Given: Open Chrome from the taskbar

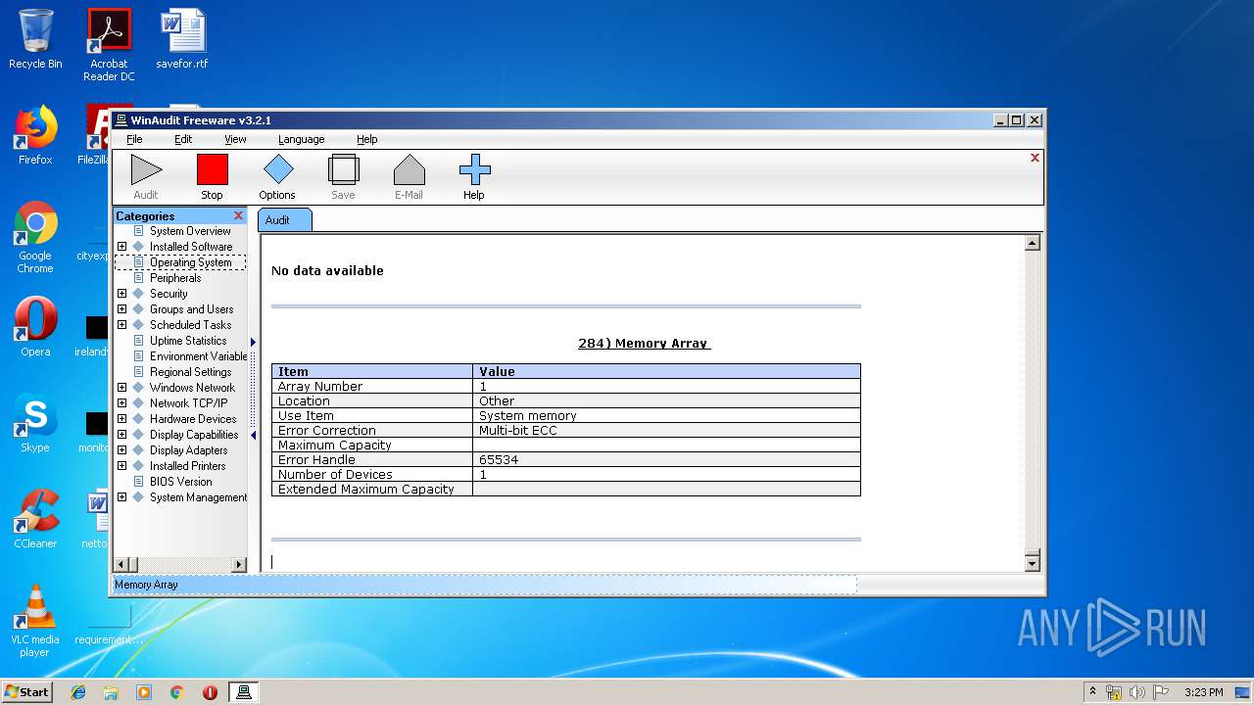Looking at the screenshot, I should (176, 692).
